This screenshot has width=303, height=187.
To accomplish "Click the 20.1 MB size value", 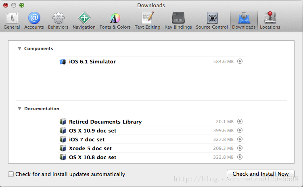I will 225,122.
